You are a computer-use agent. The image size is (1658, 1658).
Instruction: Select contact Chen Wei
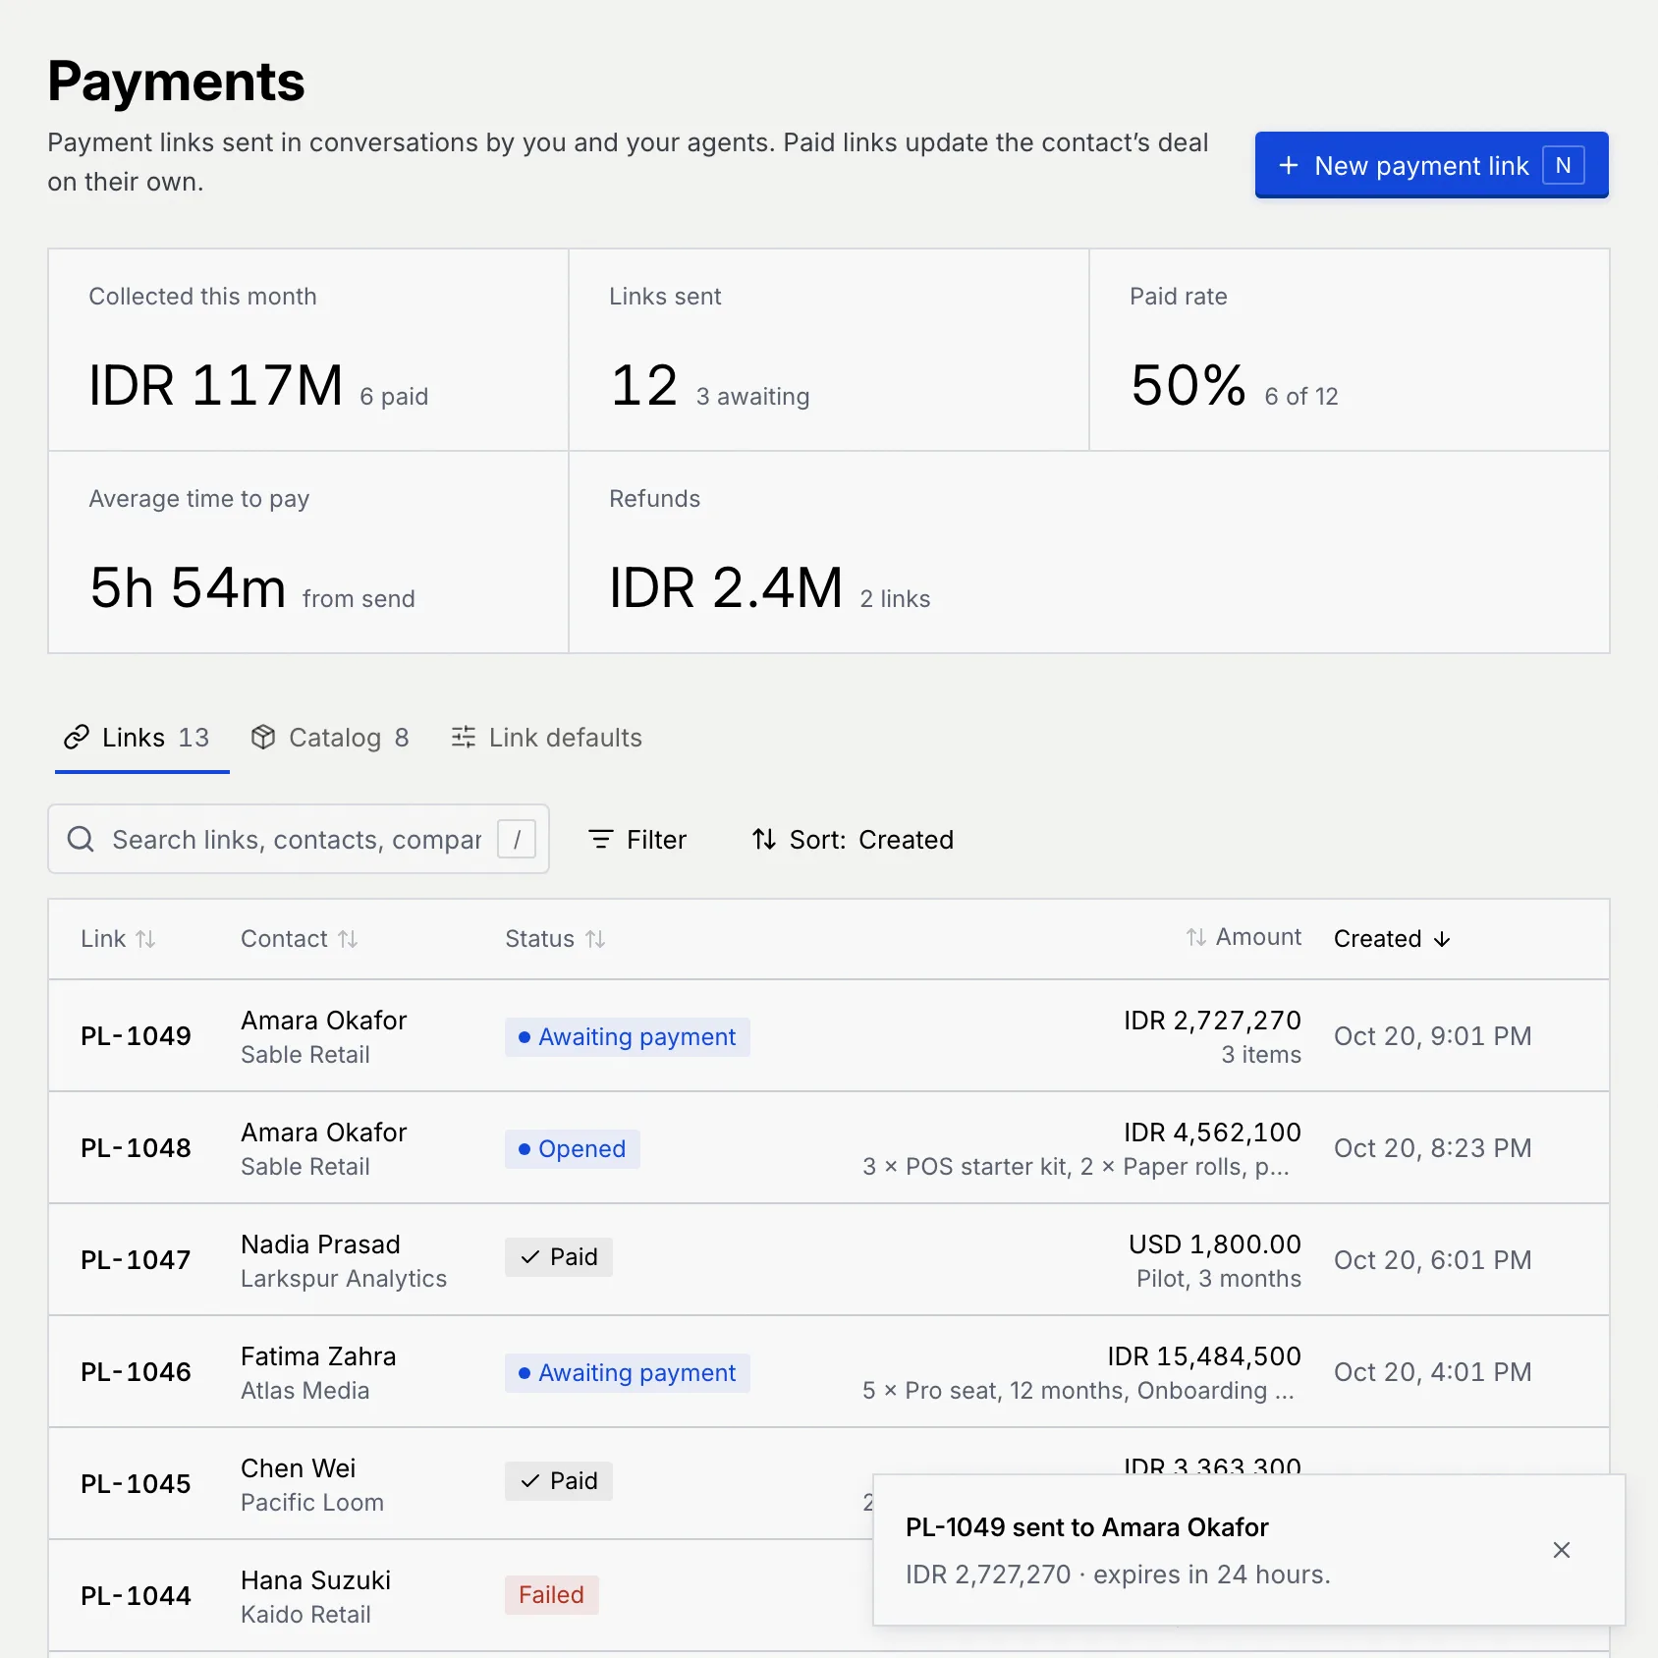click(299, 1468)
